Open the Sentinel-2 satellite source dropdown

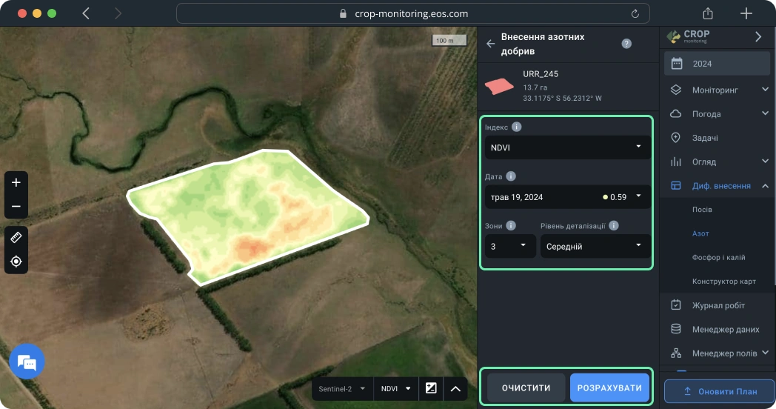coord(341,388)
